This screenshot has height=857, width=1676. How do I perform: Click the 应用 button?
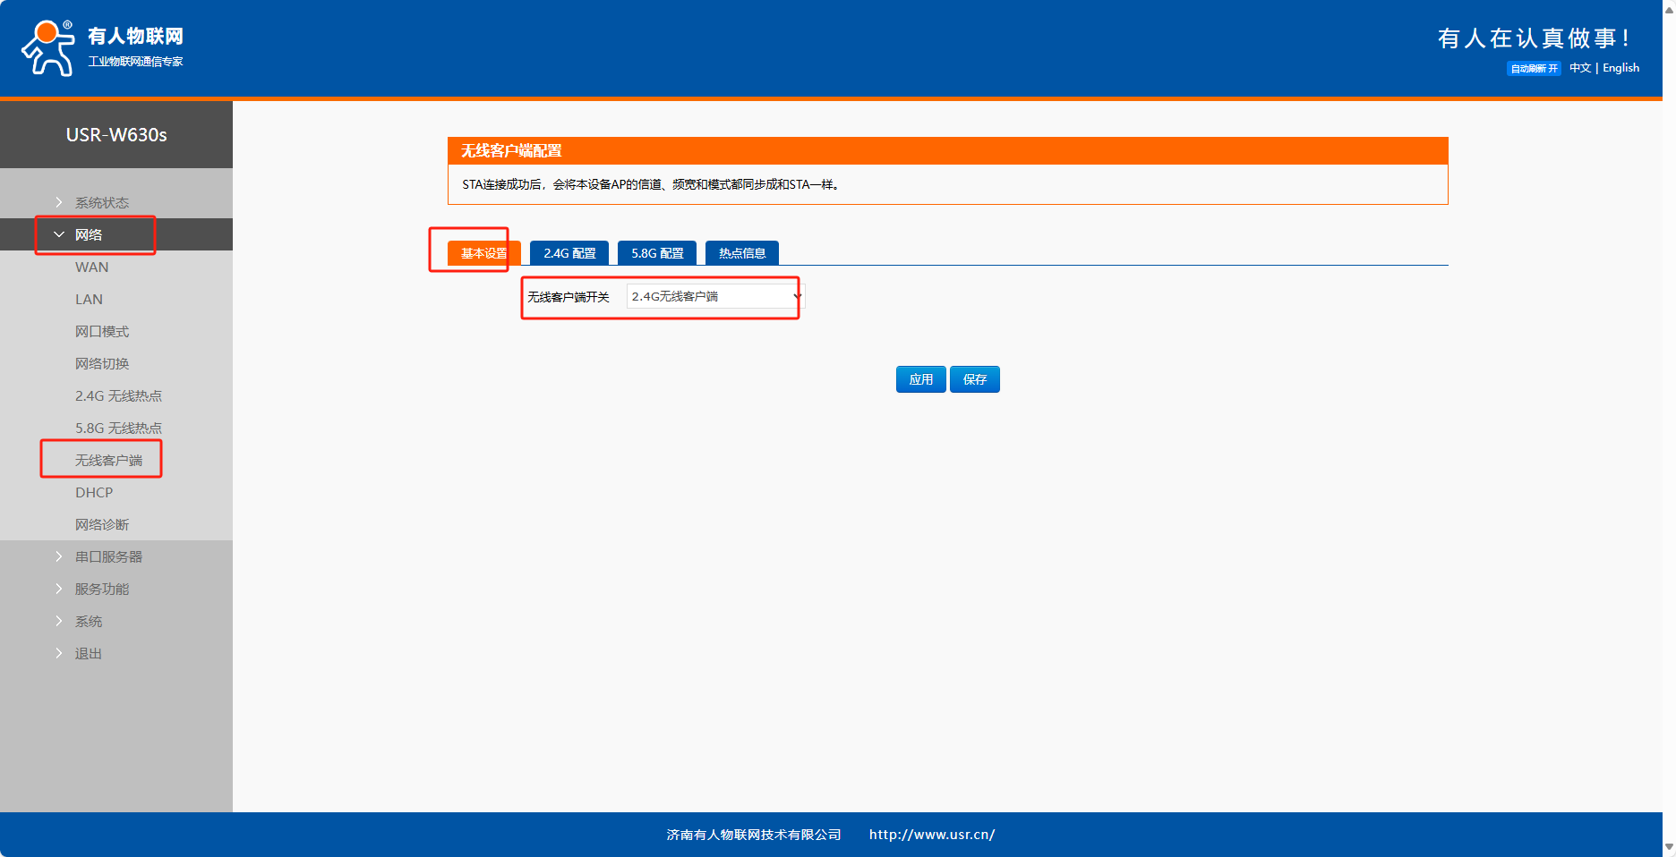(x=920, y=379)
